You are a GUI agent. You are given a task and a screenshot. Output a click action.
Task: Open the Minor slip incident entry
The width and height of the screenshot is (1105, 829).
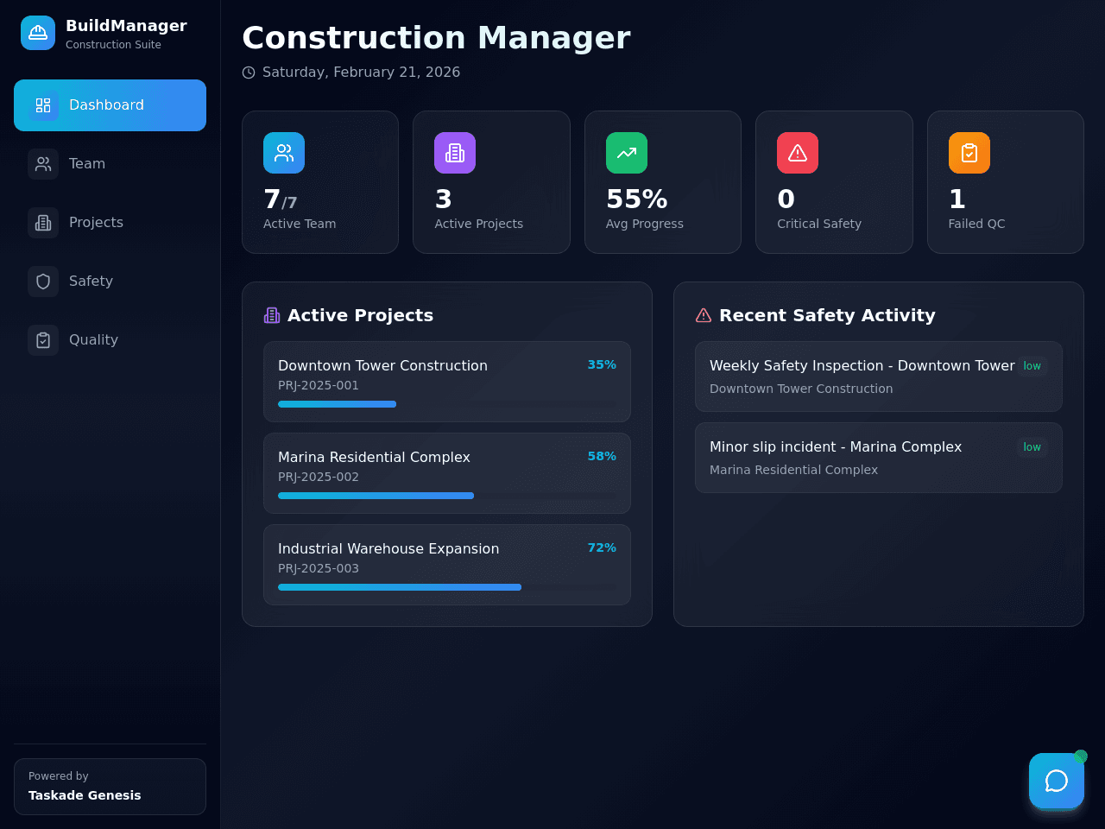click(879, 458)
